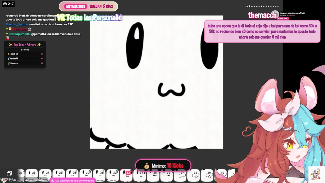Click the trophy LÍDERES label

(25, 50)
